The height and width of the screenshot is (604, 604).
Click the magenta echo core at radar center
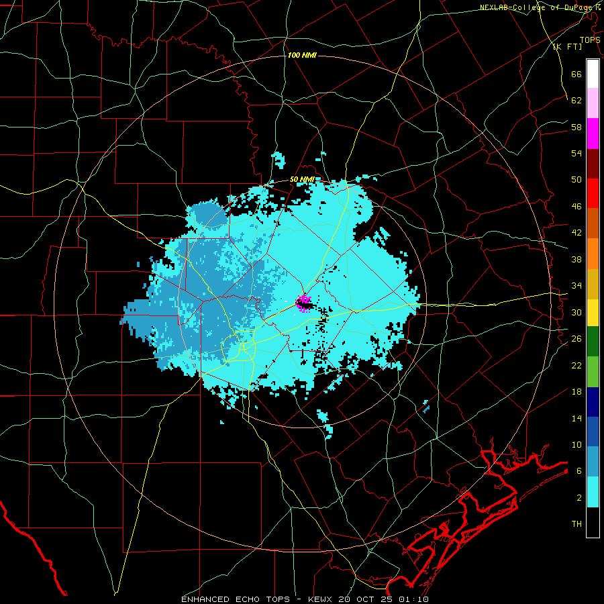[304, 303]
